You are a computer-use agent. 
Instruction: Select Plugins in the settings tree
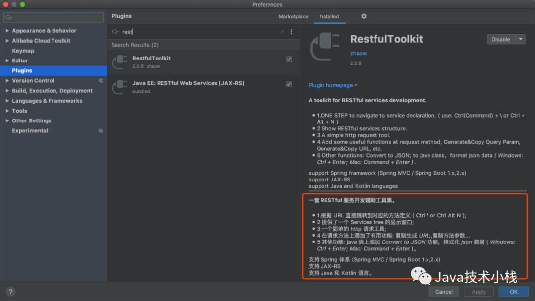tap(53, 71)
